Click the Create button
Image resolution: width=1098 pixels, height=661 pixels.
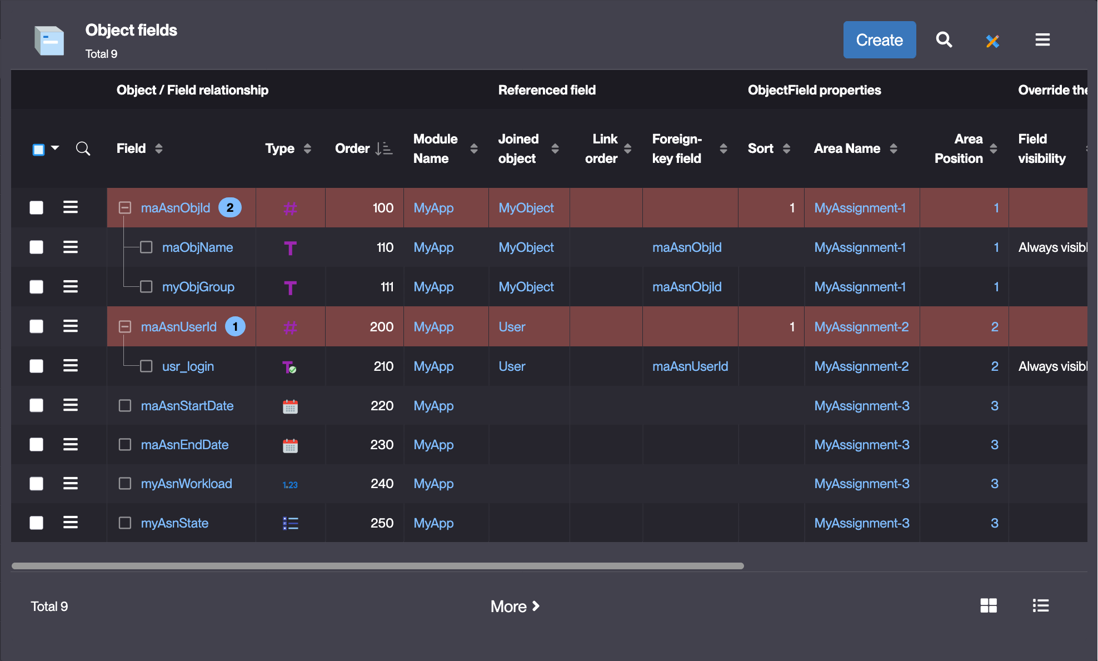coord(879,40)
